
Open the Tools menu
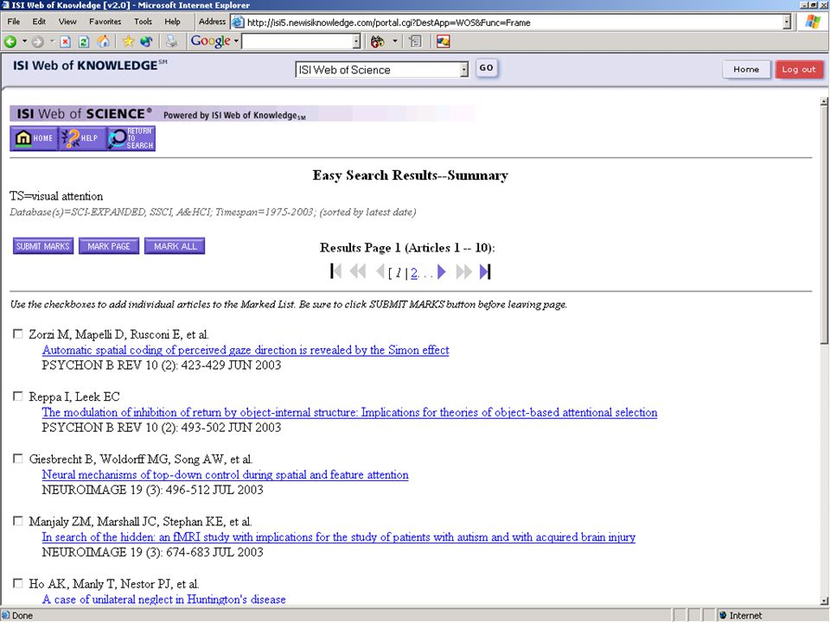(x=143, y=22)
